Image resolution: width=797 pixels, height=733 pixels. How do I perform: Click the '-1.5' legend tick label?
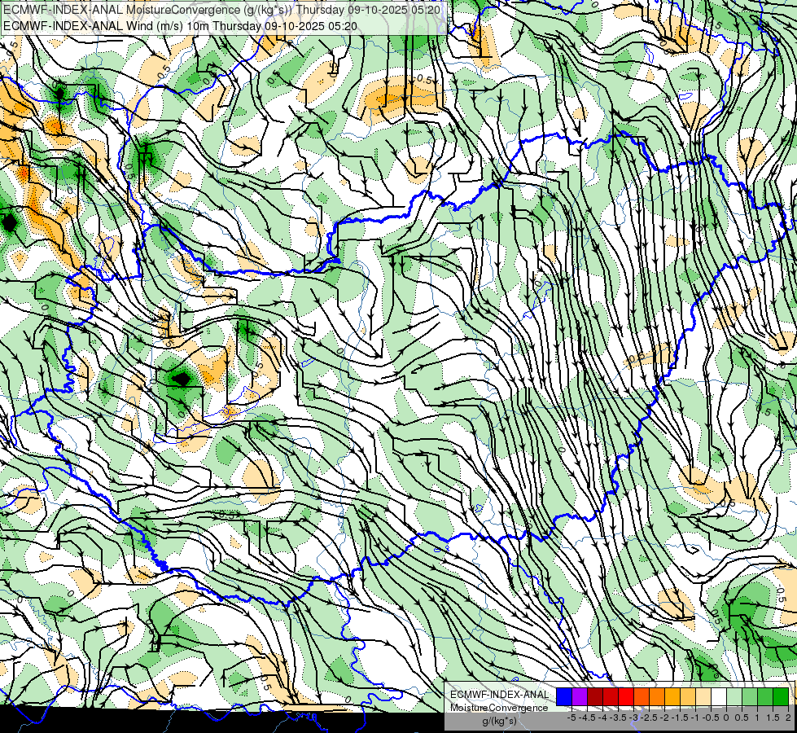[680, 718]
